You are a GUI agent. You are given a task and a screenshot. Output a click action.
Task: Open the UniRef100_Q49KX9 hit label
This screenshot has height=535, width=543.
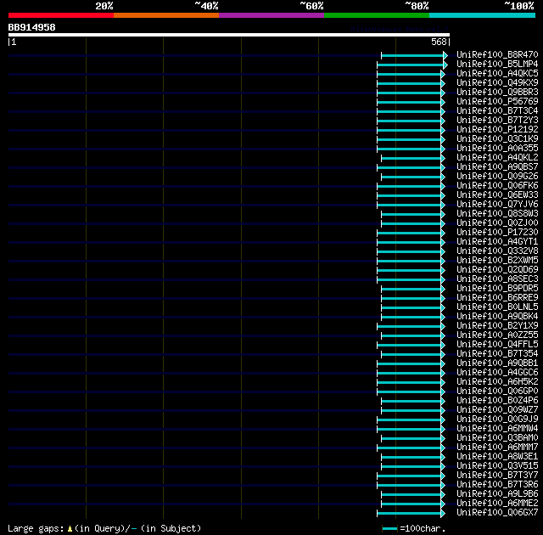click(x=497, y=83)
